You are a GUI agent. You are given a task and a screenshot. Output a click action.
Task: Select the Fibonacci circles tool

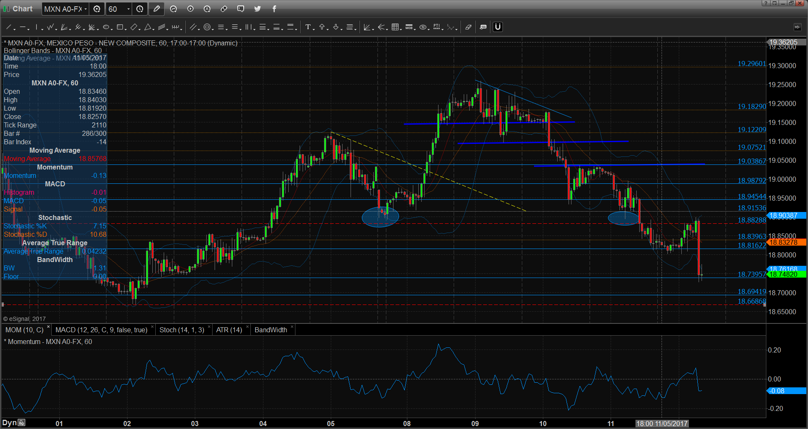[207, 27]
